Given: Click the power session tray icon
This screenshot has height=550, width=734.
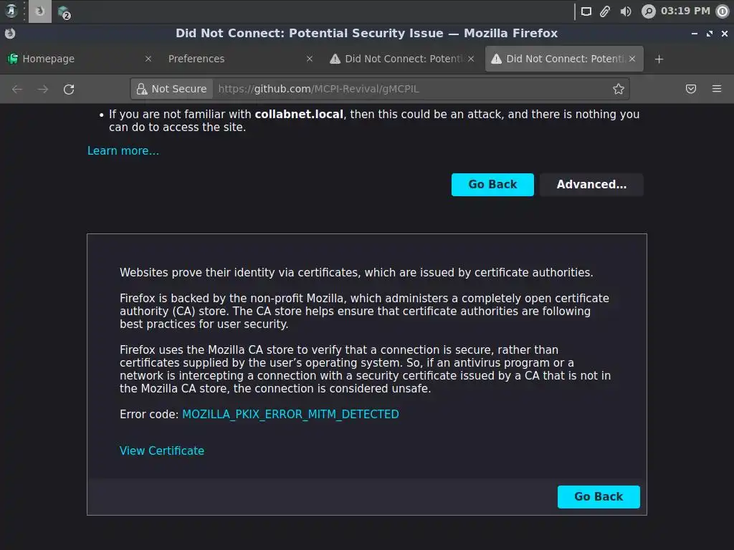Looking at the screenshot, I should [x=723, y=11].
